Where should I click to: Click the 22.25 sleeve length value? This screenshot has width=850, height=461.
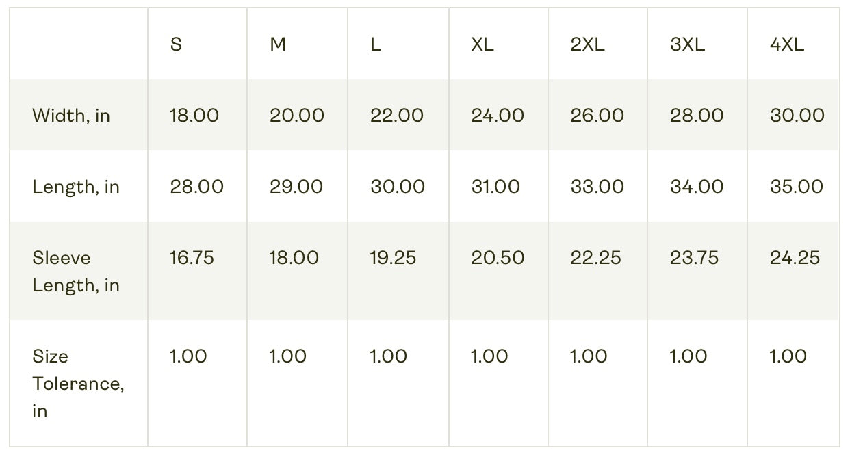[x=595, y=258]
